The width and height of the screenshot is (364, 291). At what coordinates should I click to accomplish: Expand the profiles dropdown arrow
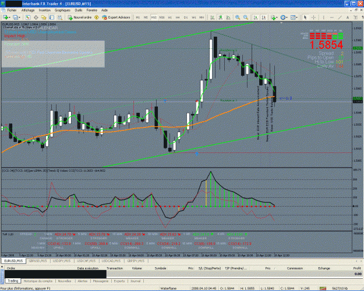click(x=19, y=17)
